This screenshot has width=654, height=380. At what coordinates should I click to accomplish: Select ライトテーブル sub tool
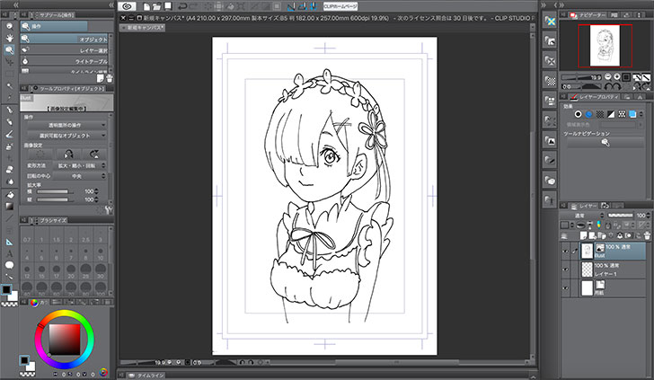point(65,61)
